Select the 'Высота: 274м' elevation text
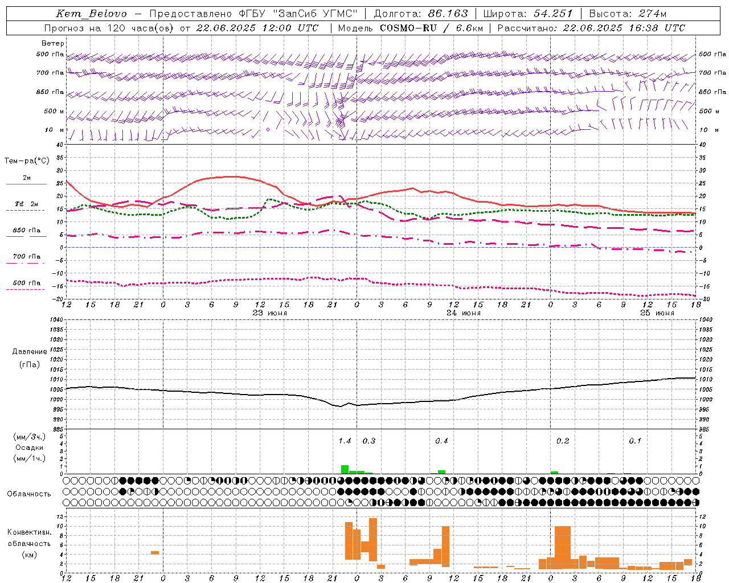The width and height of the screenshot is (729, 583). tap(628, 14)
